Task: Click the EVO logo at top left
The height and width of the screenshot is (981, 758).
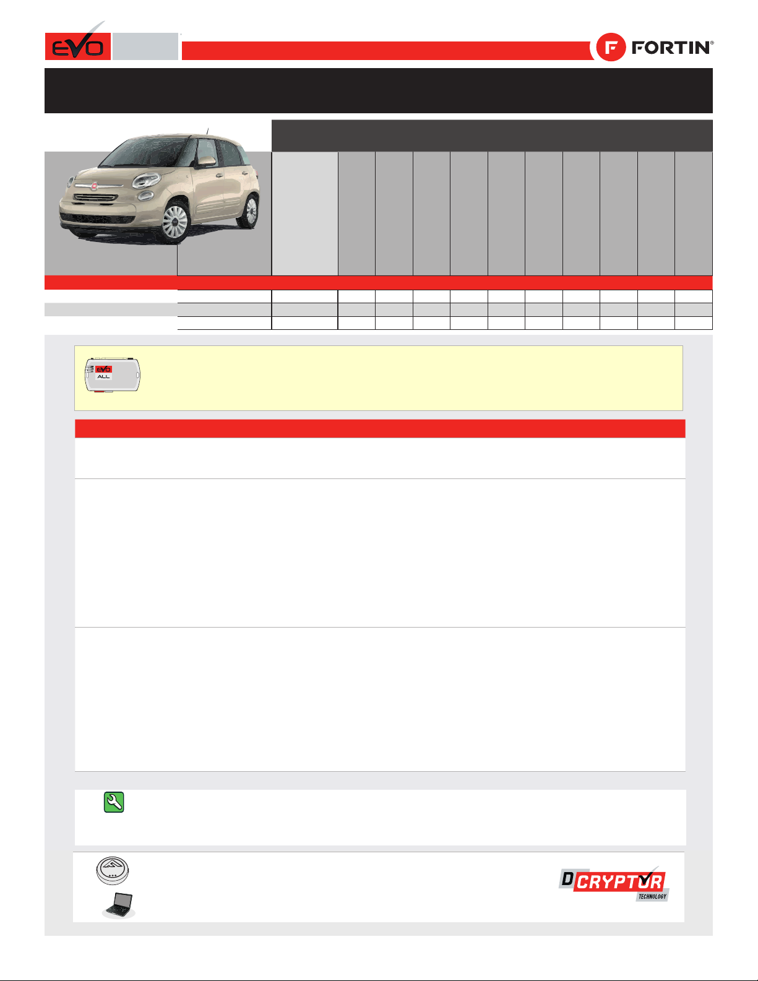Action: tap(78, 42)
